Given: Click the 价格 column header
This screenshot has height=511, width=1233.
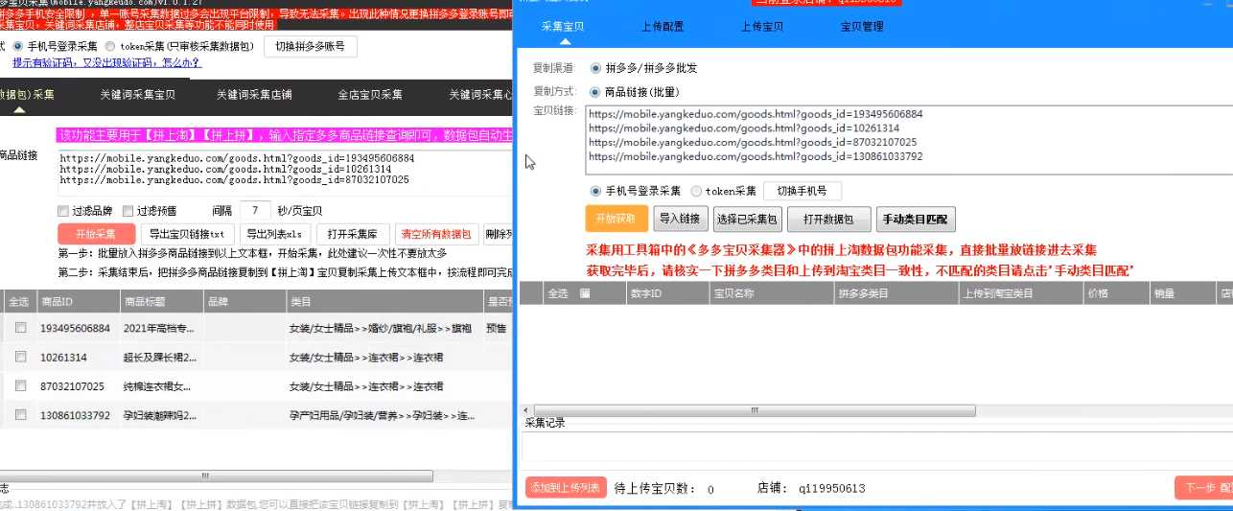Looking at the screenshot, I should pyautogui.click(x=1116, y=293).
